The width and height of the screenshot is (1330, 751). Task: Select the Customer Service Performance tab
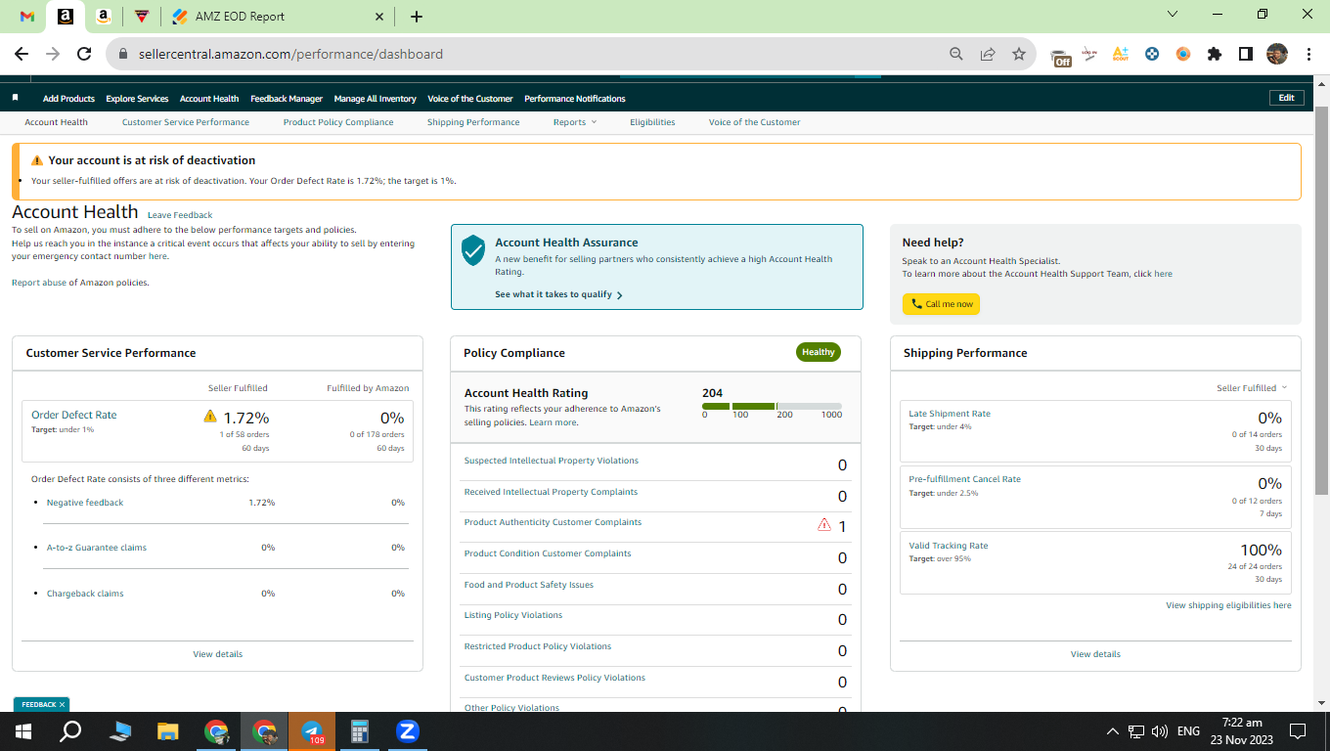click(186, 122)
